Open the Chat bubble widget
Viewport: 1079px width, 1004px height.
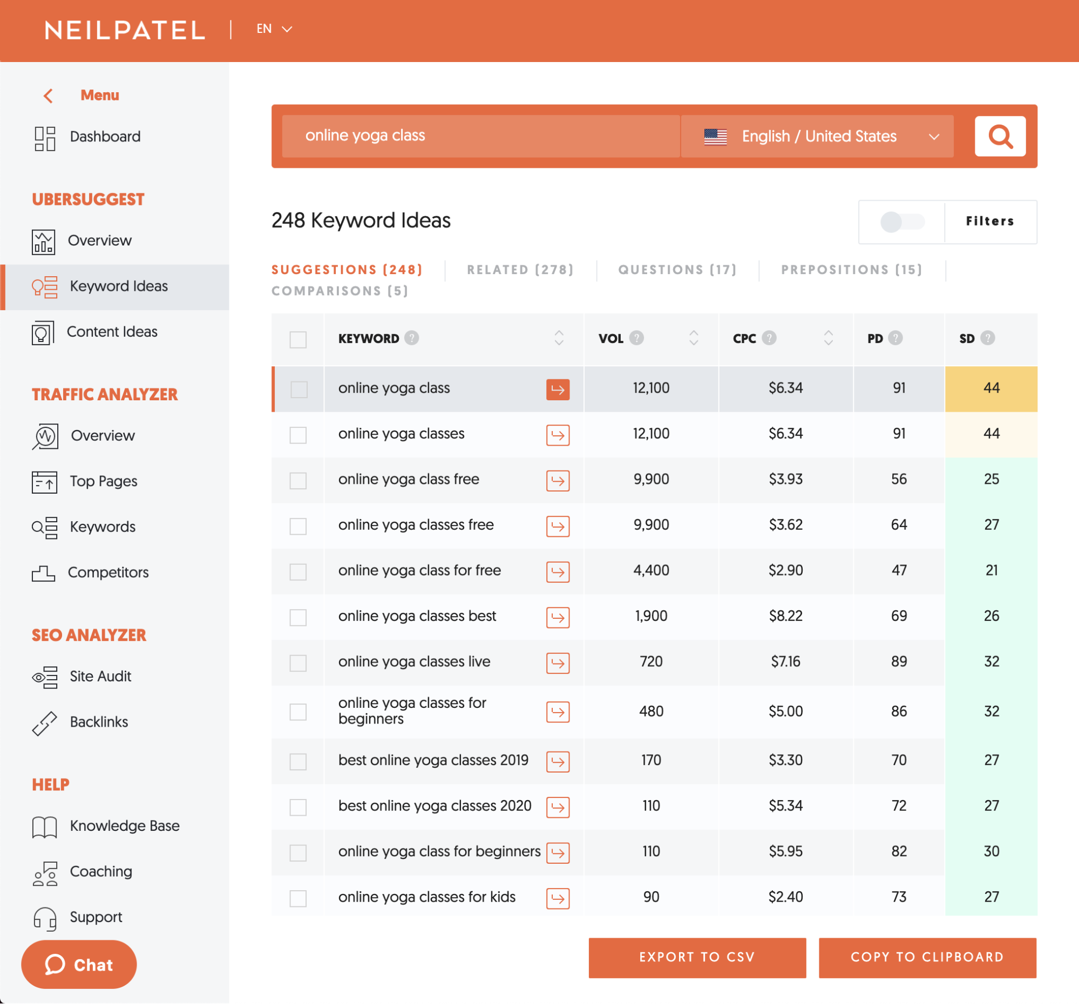(x=79, y=965)
